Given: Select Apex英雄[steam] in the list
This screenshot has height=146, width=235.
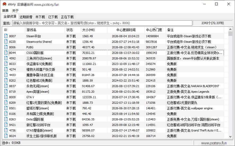Looking at the screenshot, I should [38, 92].
